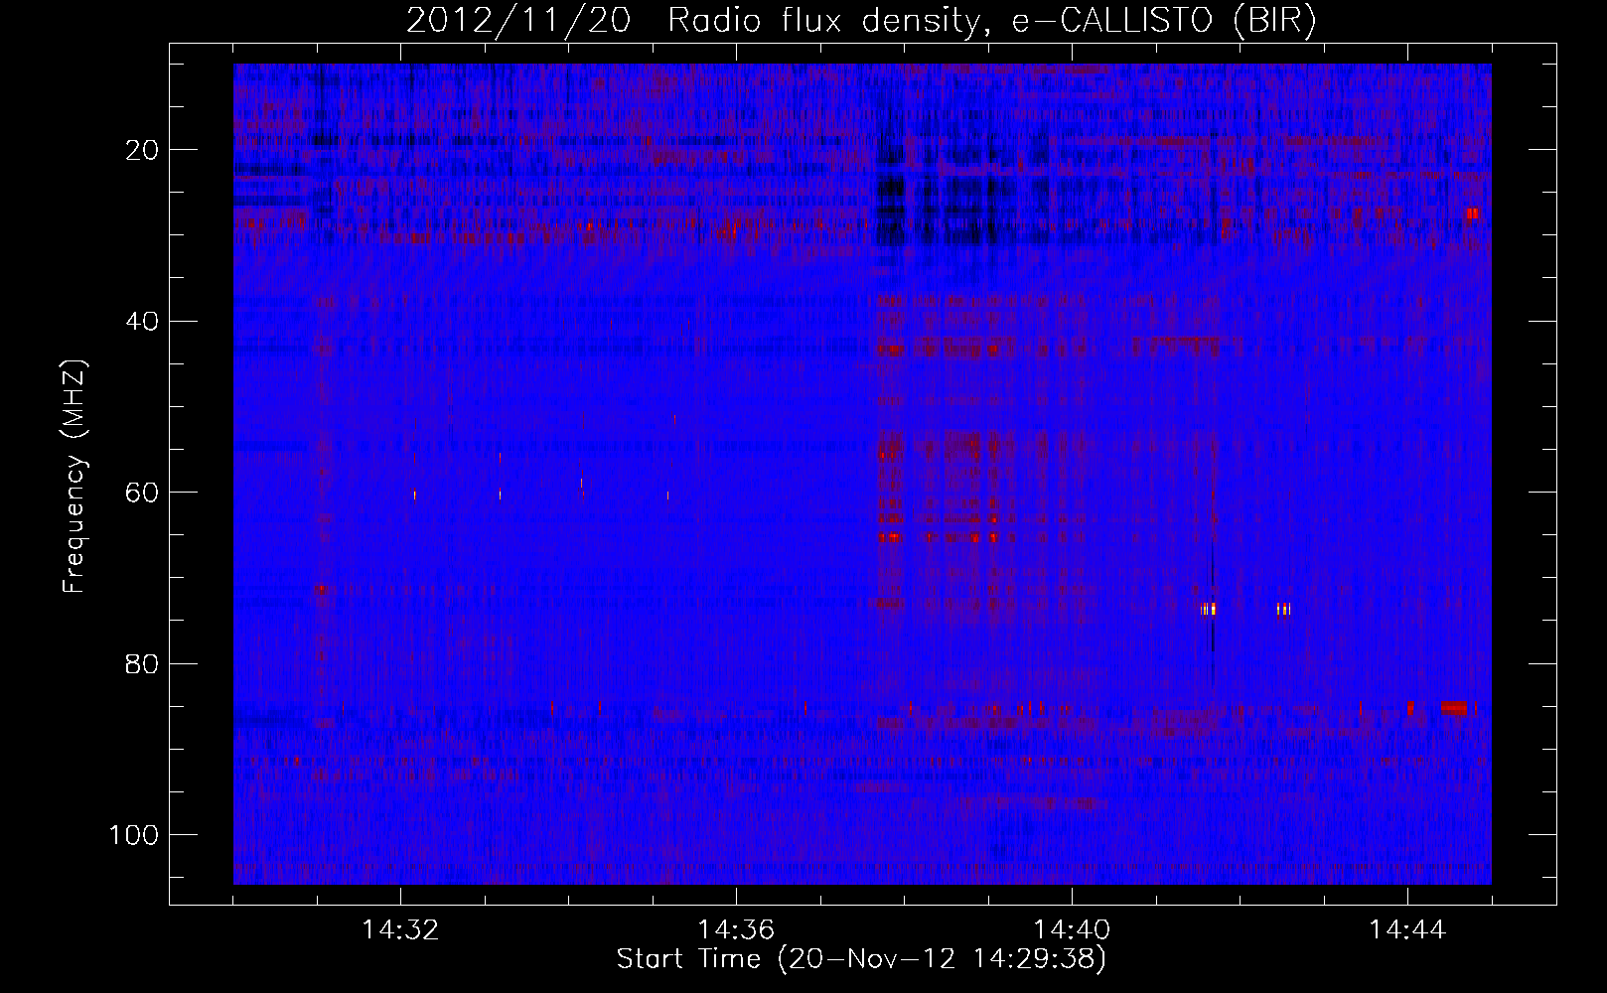
Task: Click the red emission patch at 85 MHz near 14:44:30
Action: click(1454, 708)
